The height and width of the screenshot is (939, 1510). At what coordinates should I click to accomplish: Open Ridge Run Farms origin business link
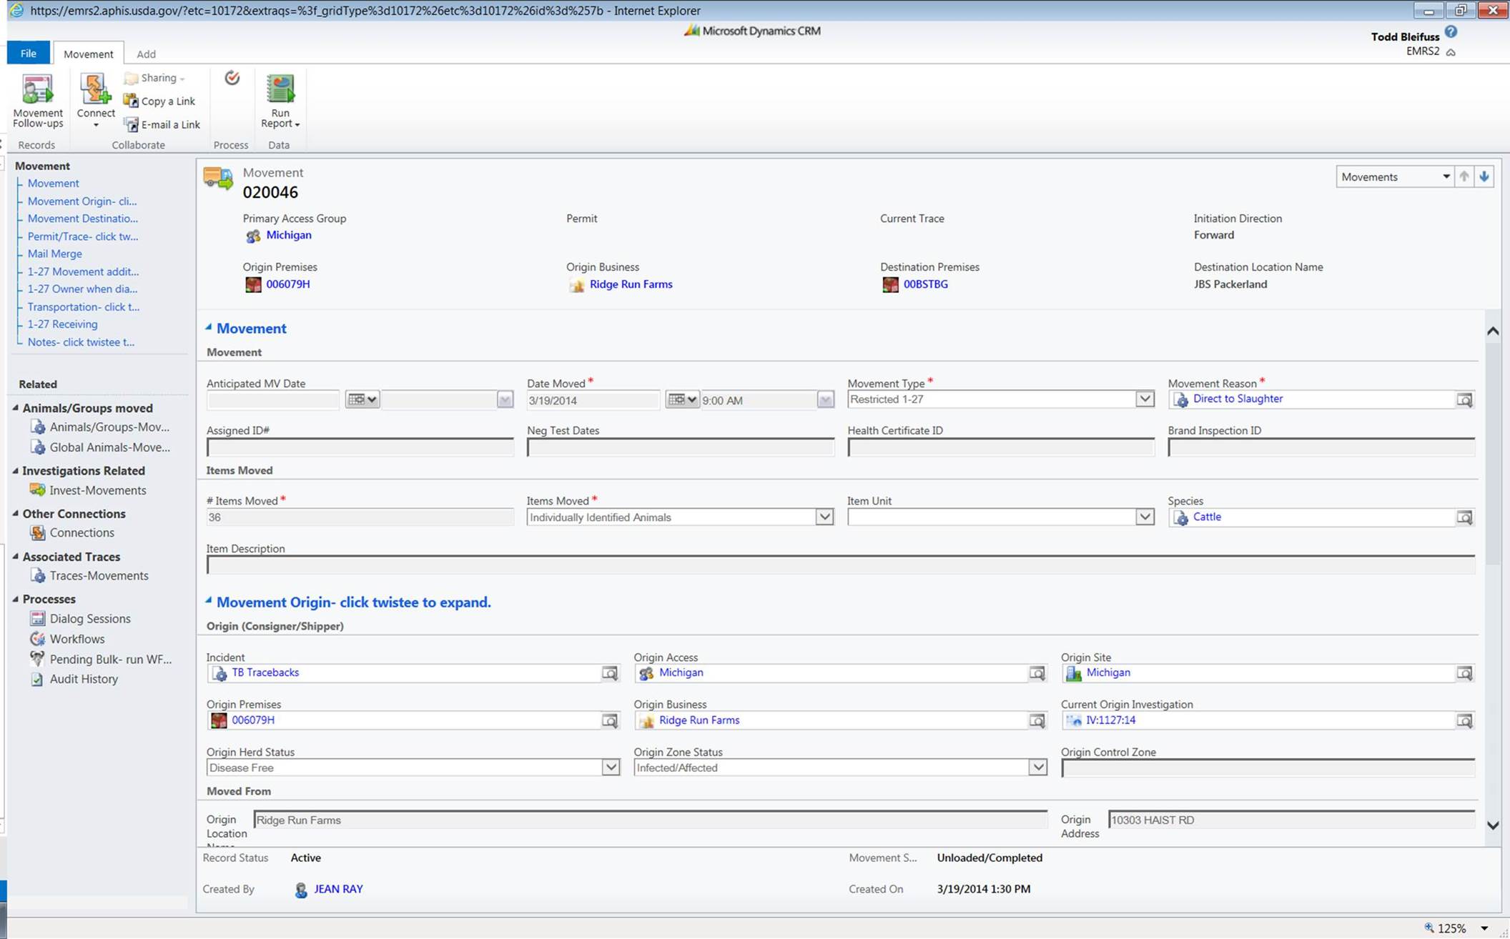[x=630, y=284]
